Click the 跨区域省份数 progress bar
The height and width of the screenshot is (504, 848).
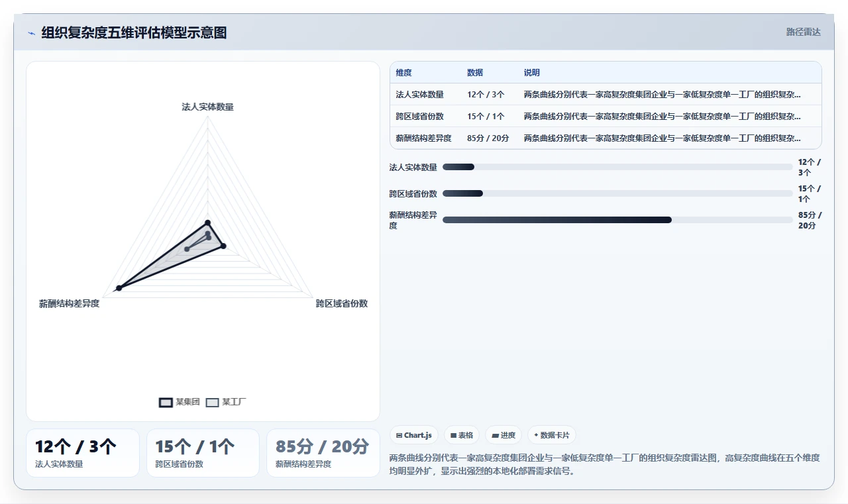pyautogui.click(x=617, y=193)
